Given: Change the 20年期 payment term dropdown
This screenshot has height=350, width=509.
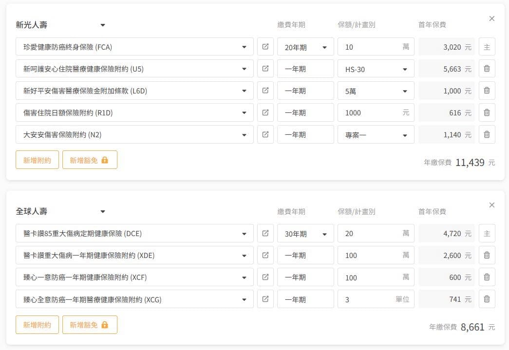Looking at the screenshot, I should (x=305, y=47).
